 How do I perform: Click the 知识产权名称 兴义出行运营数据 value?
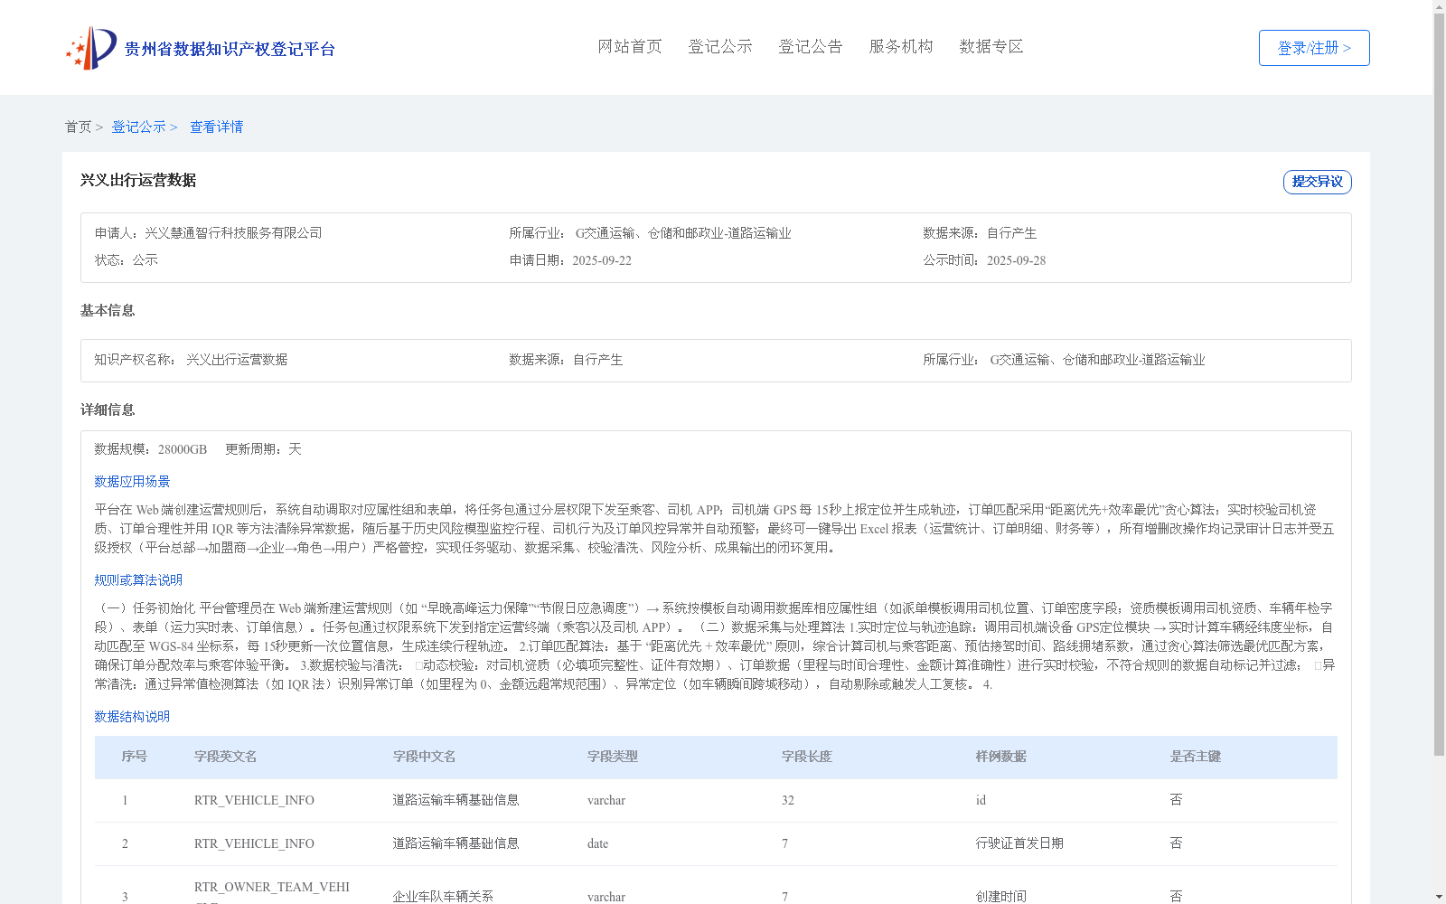237,360
